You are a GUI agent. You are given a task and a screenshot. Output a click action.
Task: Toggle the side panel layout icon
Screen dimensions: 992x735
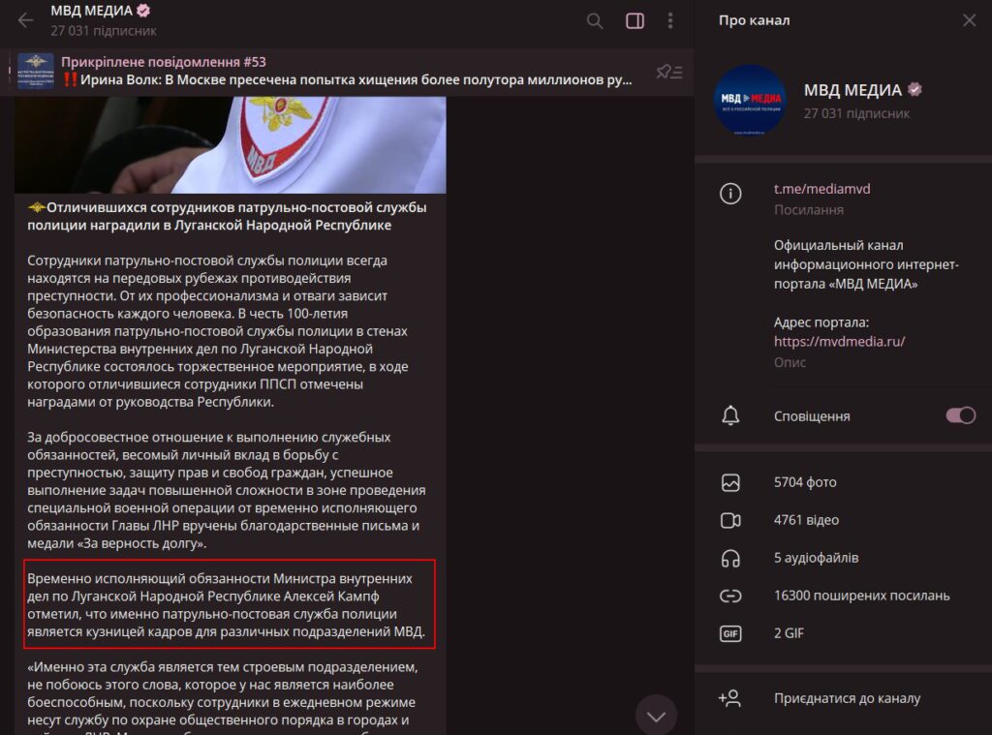635,20
